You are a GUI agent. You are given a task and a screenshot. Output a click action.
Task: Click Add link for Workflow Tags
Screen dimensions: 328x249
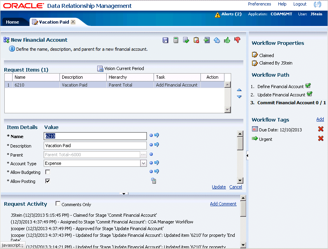pyautogui.click(x=320, y=119)
